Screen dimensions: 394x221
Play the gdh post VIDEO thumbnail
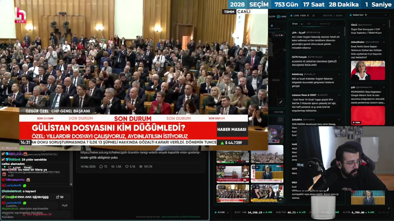tap(368, 115)
